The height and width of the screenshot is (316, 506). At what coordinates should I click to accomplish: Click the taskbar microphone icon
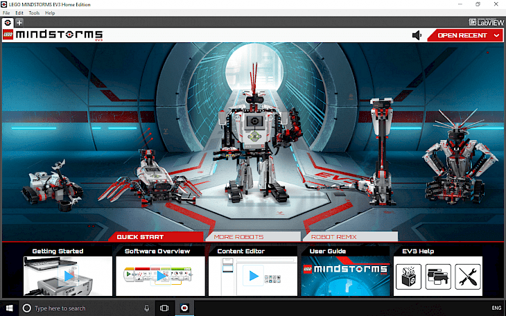coord(147,308)
